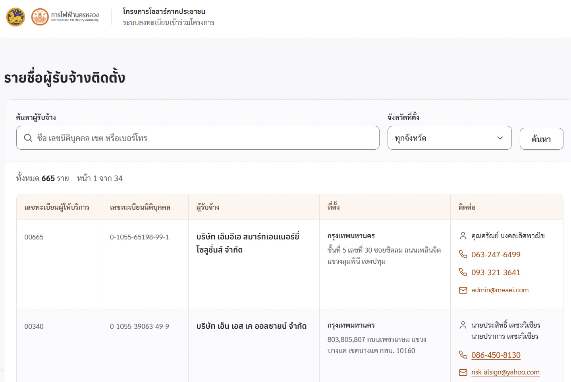Viewport: 571px width, 382px height.
Task: Click the ค้นหาผู้รับจ้าง field label
Action: pyautogui.click(x=36, y=117)
